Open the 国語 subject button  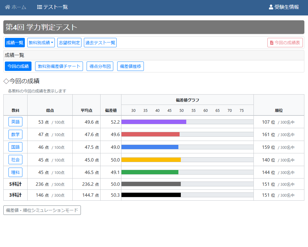click(x=15, y=147)
